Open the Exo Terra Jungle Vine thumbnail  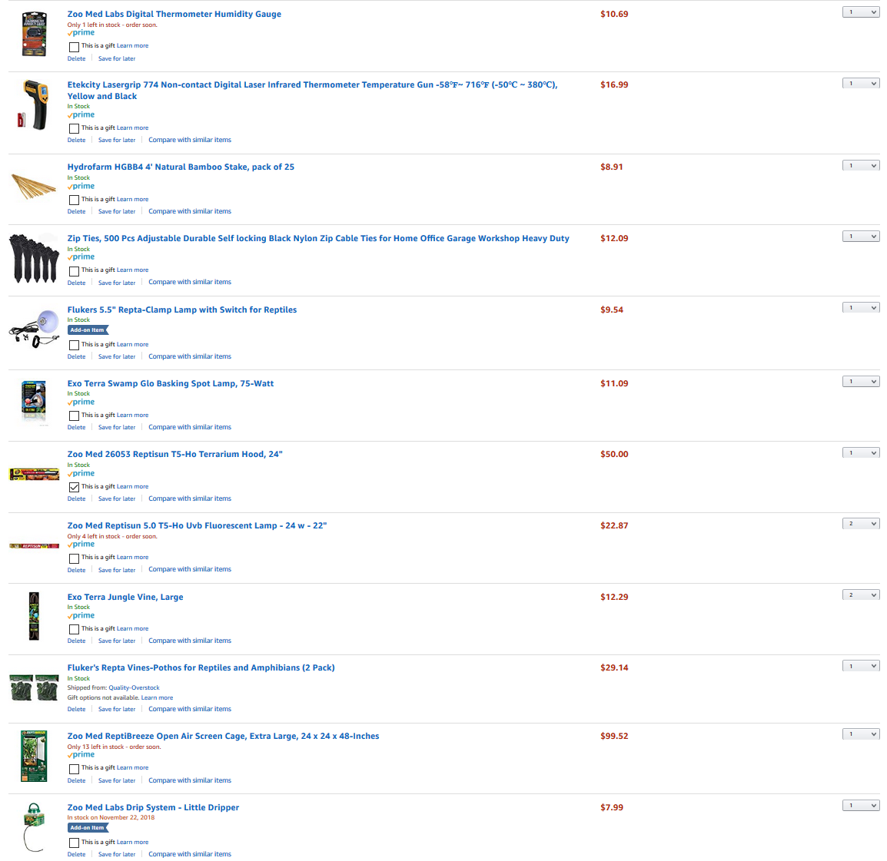(34, 616)
